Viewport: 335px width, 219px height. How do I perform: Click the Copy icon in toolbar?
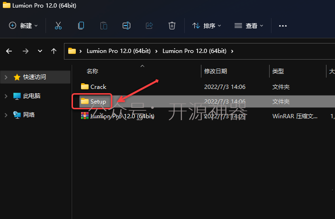[81, 26]
